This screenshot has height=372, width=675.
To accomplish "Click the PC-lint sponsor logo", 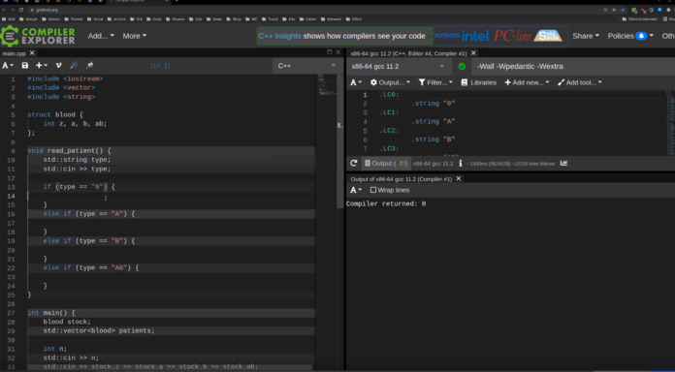I will click(512, 36).
